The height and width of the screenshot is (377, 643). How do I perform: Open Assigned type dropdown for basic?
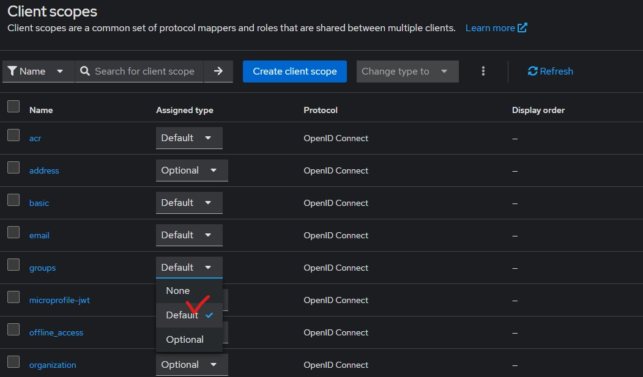(188, 203)
